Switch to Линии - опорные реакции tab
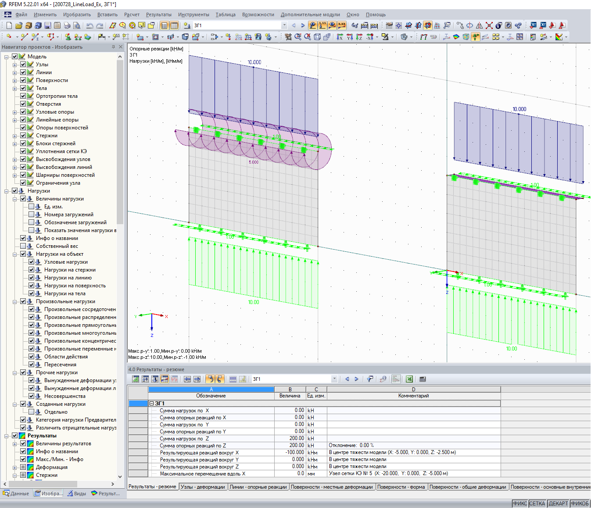The image size is (591, 508). 258,487
